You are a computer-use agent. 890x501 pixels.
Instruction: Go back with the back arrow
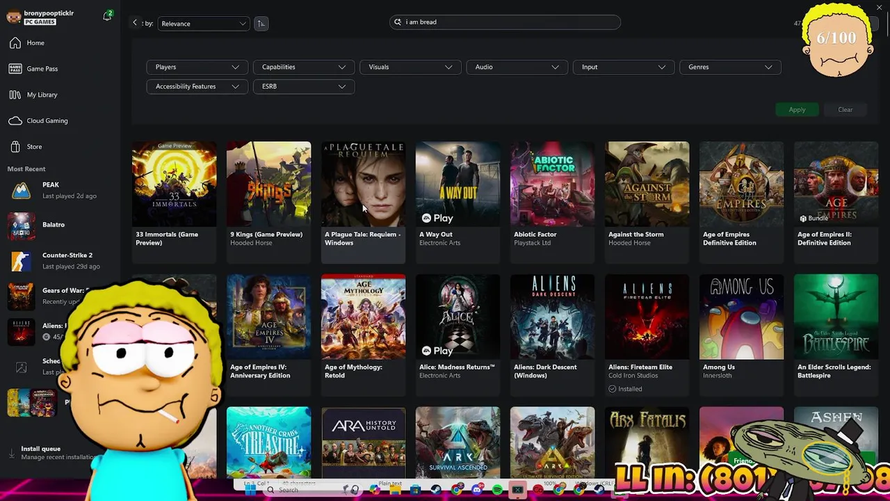135,23
